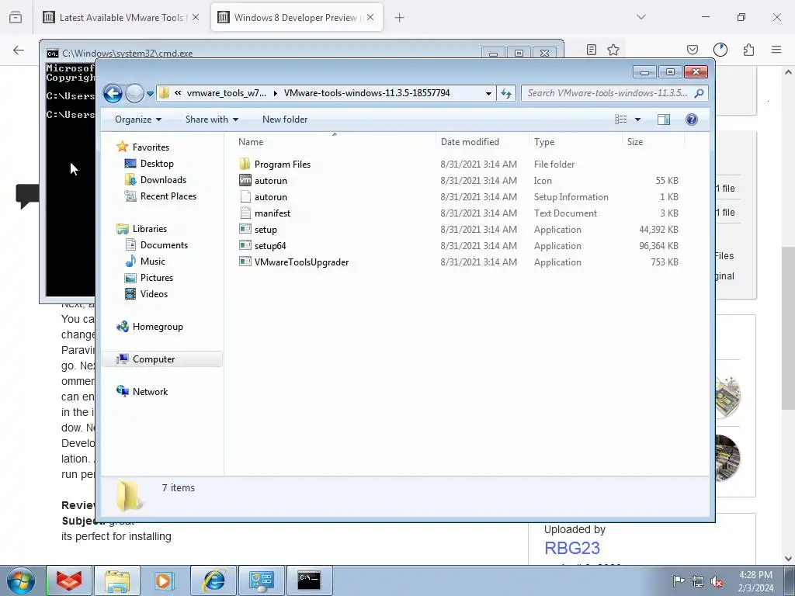
Task: Open the Organize menu
Action: pos(138,120)
